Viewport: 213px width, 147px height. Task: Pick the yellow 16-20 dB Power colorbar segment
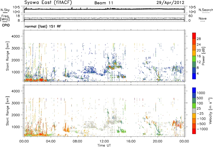pyautogui.click(x=194, y=53)
